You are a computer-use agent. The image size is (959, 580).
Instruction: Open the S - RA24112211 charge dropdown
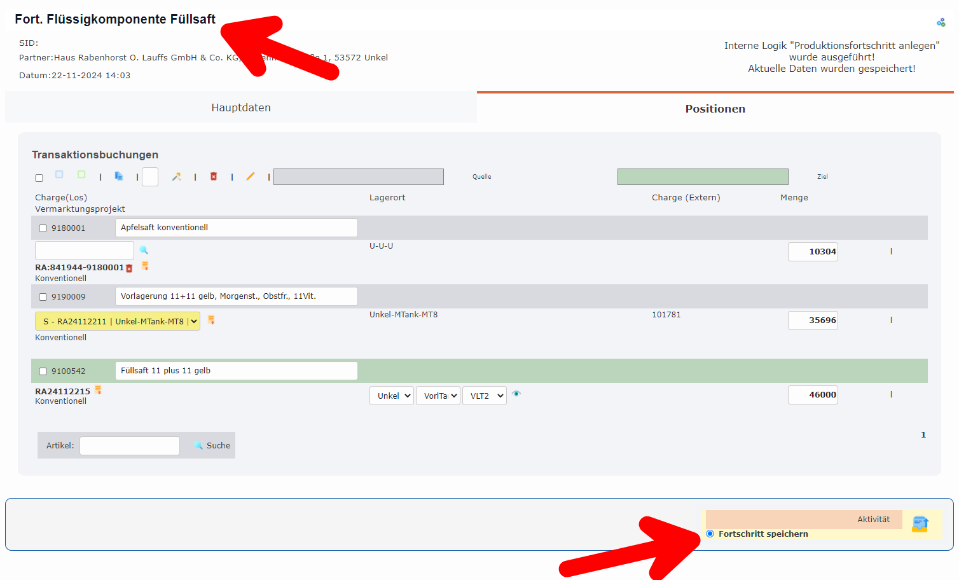(x=118, y=321)
